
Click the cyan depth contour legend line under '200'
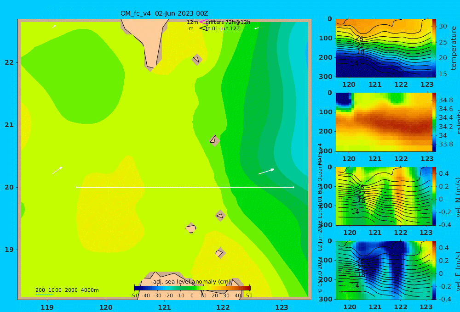[x=44, y=294]
